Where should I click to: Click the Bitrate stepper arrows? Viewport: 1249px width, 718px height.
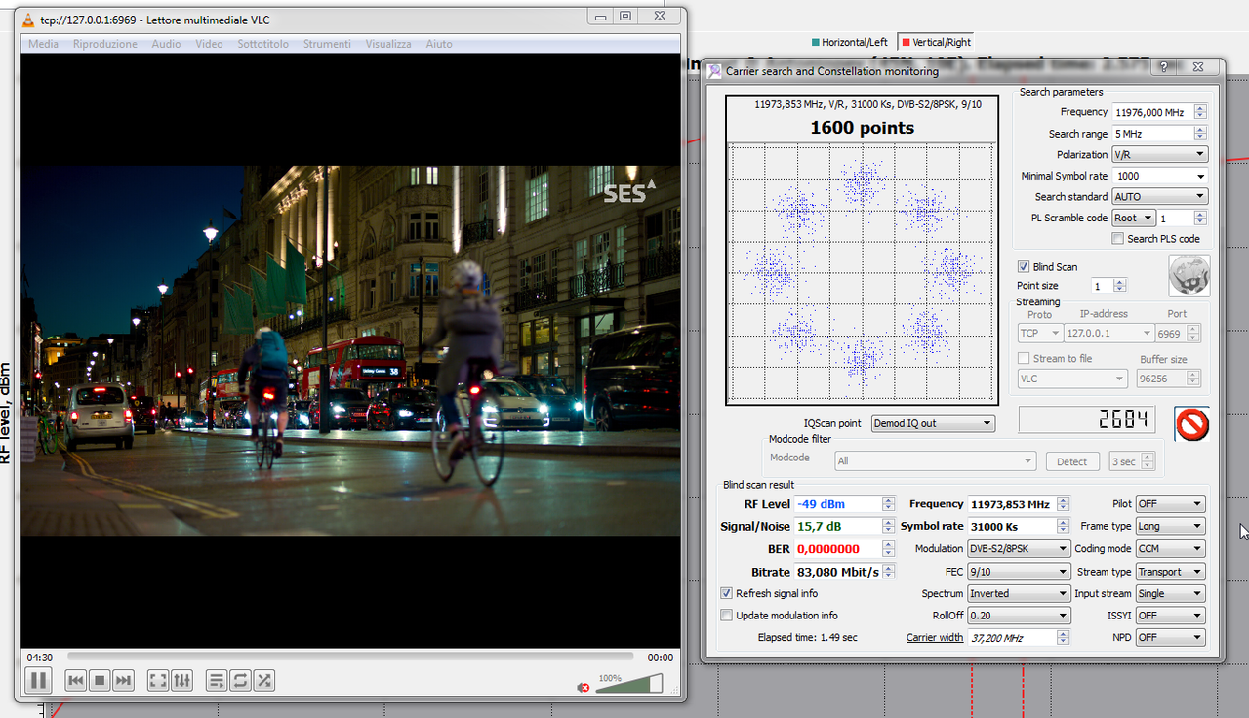click(888, 572)
